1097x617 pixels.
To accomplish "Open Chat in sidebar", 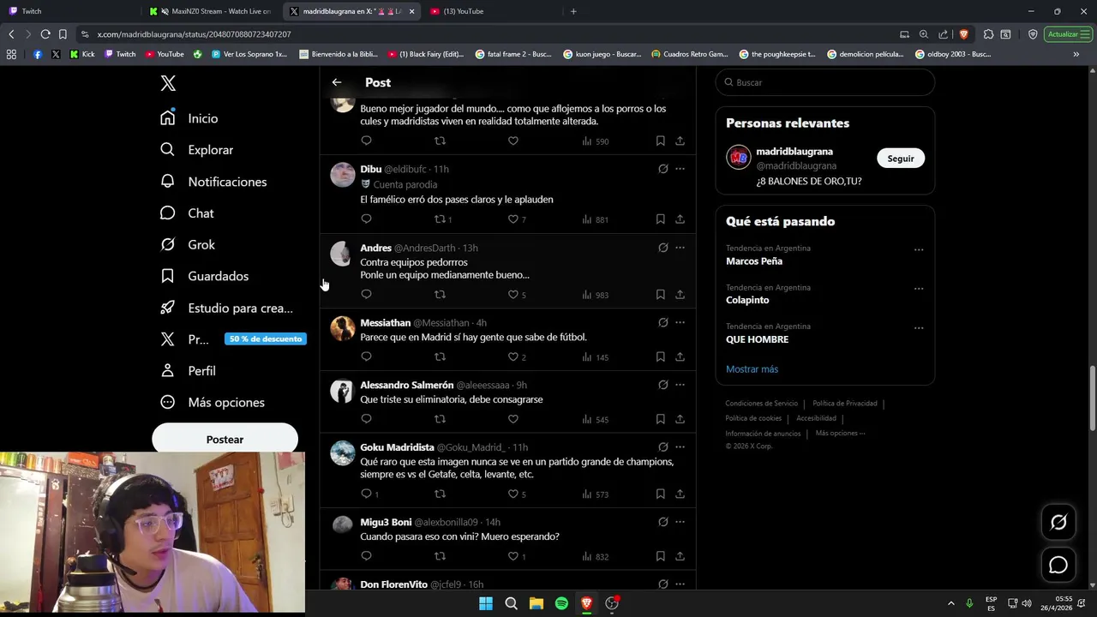I will (x=187, y=213).
